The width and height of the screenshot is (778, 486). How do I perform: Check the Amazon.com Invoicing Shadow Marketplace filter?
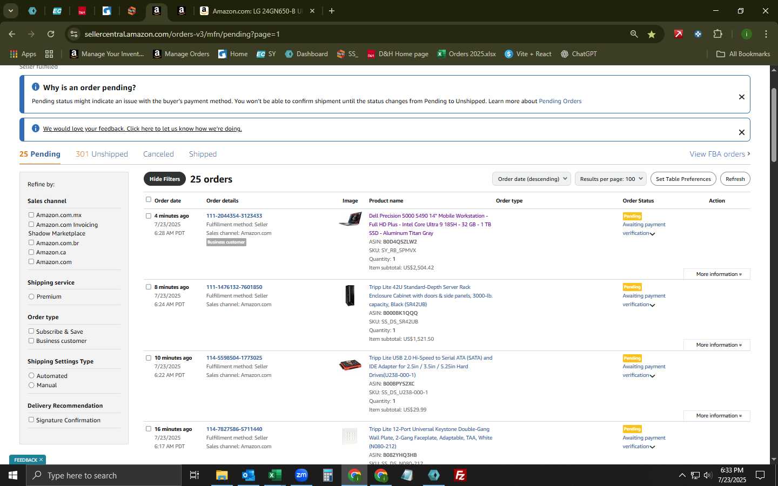[31, 225]
